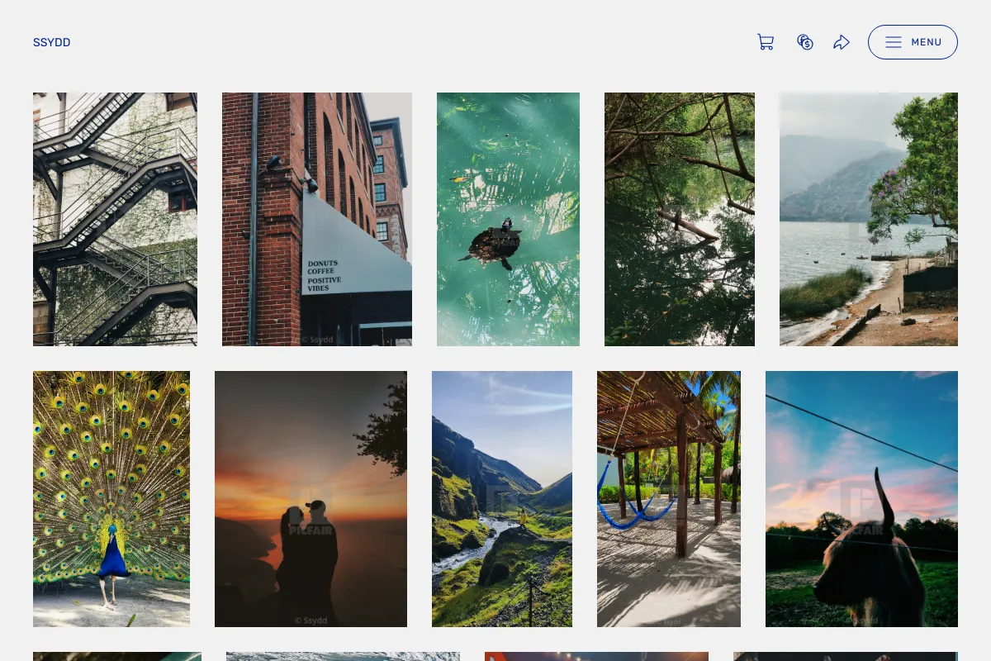Open the brick building donuts coffee photo
The width and height of the screenshot is (991, 661).
coord(317,219)
